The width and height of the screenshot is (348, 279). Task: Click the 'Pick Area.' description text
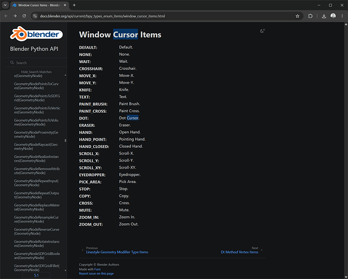click(x=128, y=182)
